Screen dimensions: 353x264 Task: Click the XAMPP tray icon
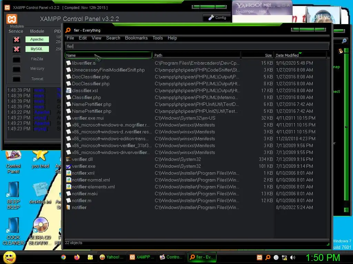click(x=260, y=257)
